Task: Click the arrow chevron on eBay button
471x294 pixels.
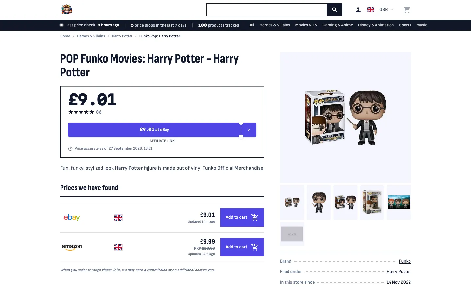Action: [x=249, y=130]
